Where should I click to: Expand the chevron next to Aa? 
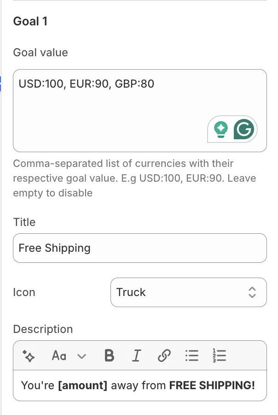(x=81, y=356)
